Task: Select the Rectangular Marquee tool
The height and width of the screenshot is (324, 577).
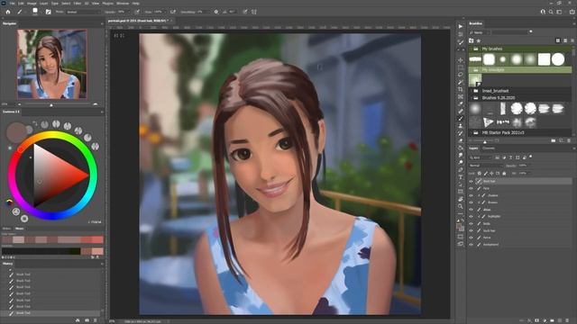Action: tap(461, 67)
